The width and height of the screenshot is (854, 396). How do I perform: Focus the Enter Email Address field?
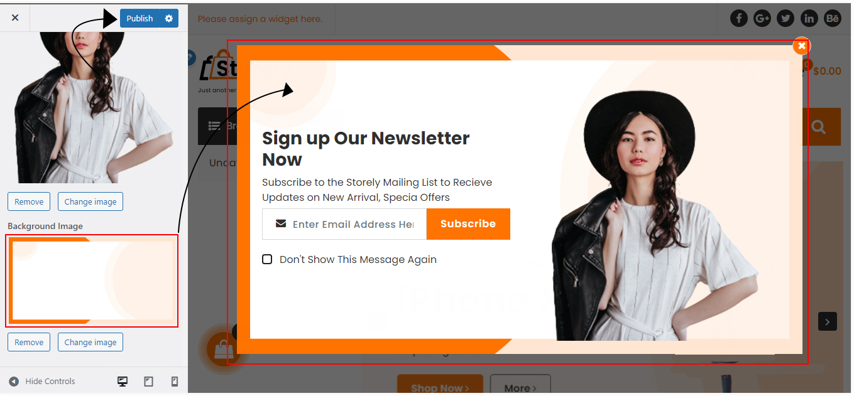344,224
